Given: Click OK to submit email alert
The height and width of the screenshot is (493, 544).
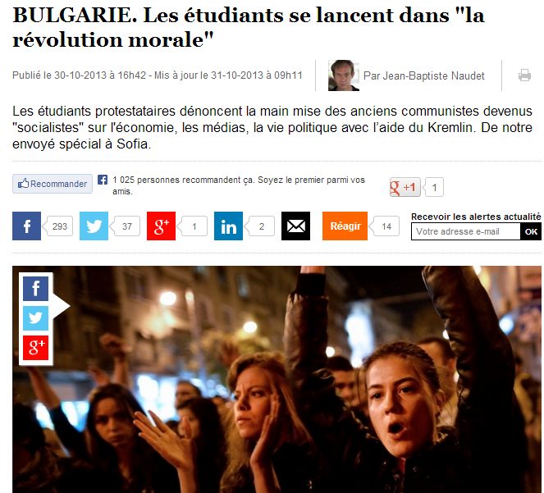Looking at the screenshot, I should [531, 231].
